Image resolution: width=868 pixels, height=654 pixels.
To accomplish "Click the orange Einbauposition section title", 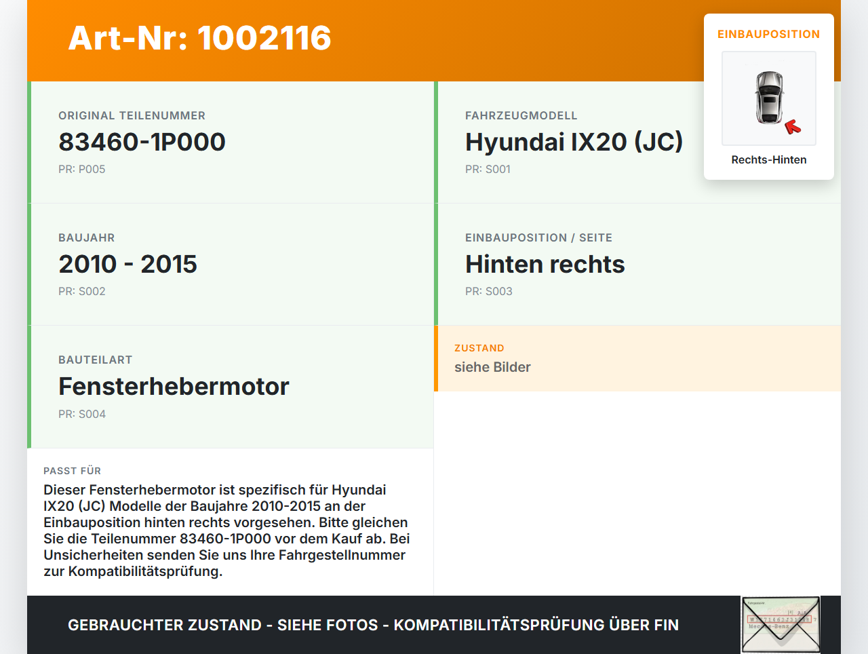I will coord(768,34).
